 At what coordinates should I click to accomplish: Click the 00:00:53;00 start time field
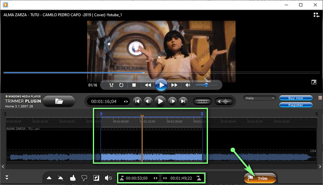click(x=137, y=178)
